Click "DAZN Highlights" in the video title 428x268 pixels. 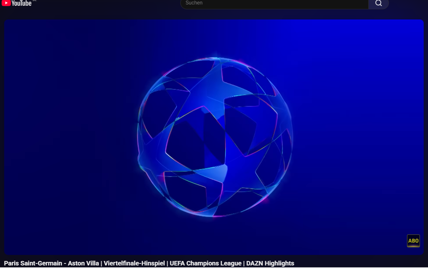tap(270, 264)
